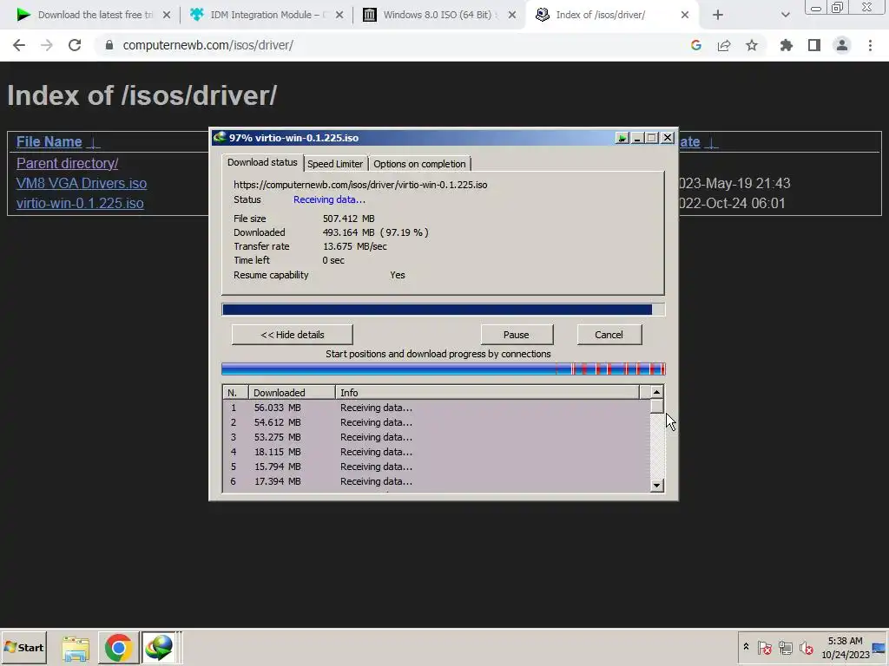Click the Downloaded column header
This screenshot has height=666, width=889.
tap(292, 393)
